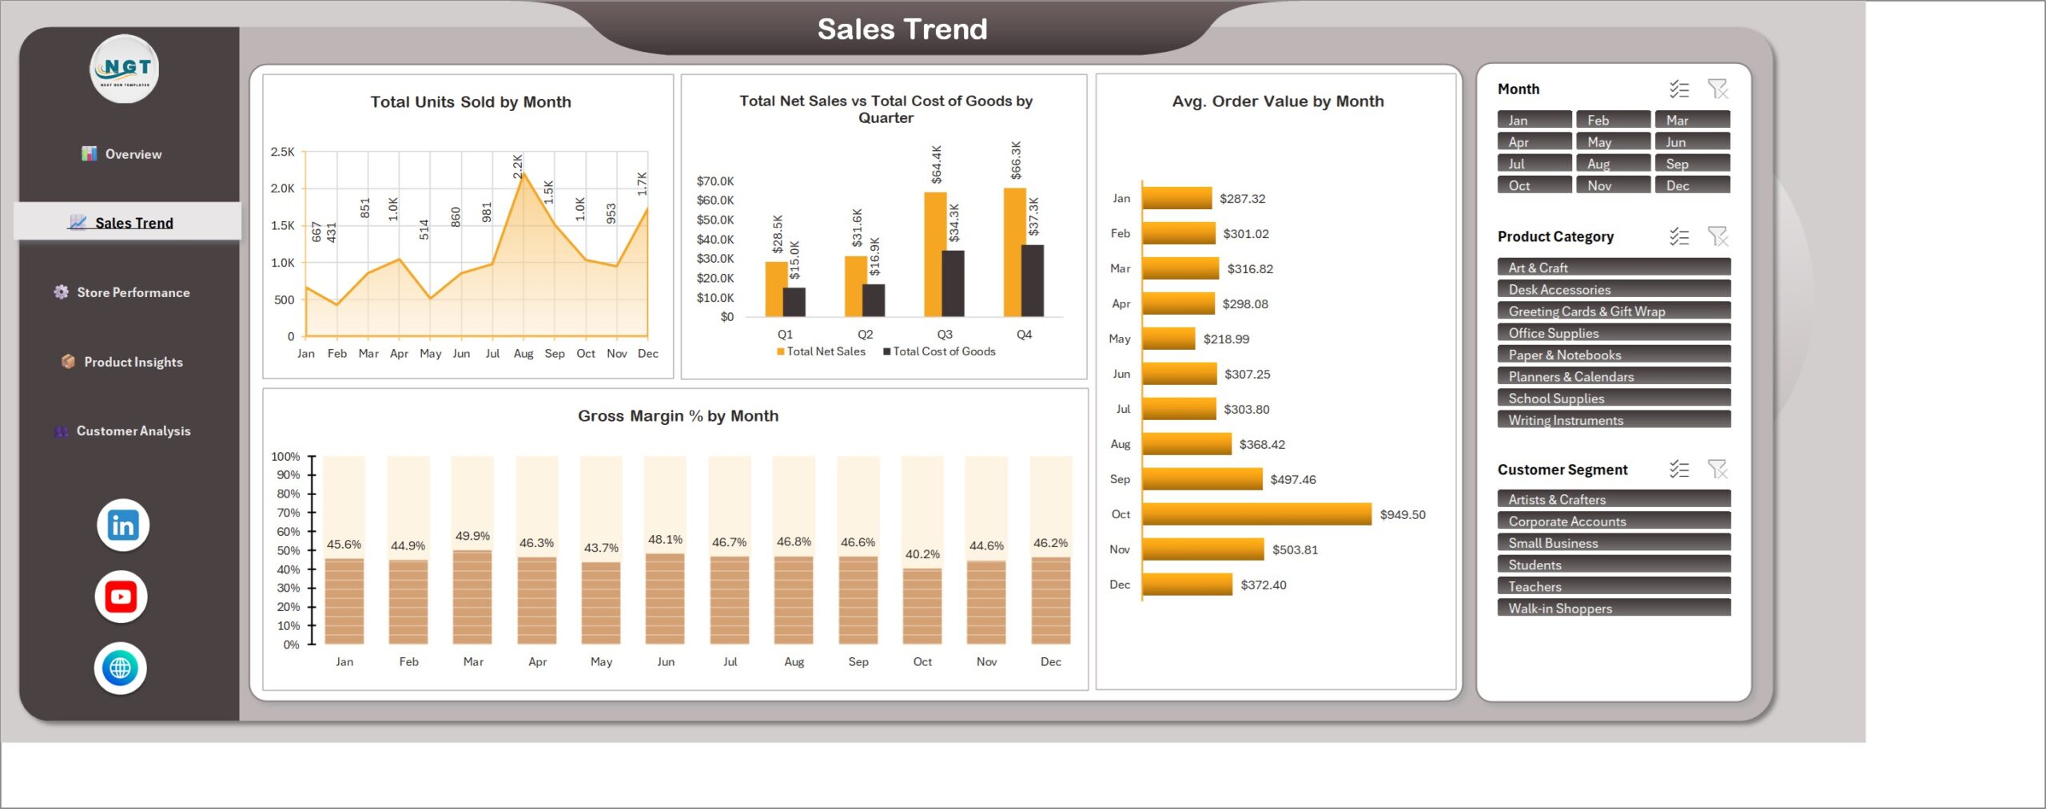Navigate to Product Insights
The height and width of the screenshot is (809, 2046).
pos(122,362)
